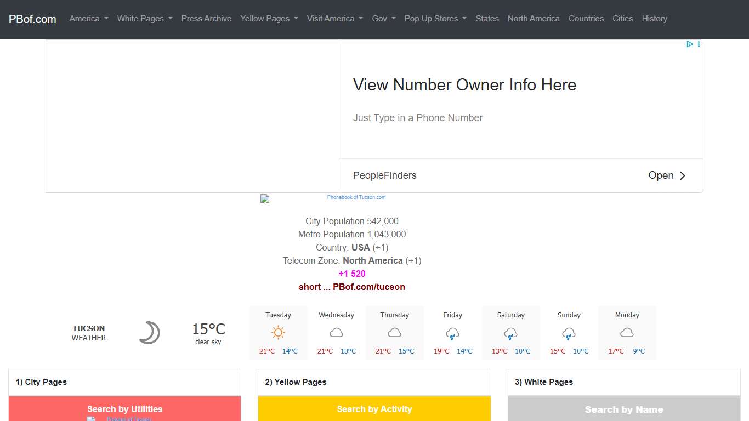Viewport: 749px width, 421px height.
Task: Click Saturday's rain forecast icon
Action: (x=510, y=333)
